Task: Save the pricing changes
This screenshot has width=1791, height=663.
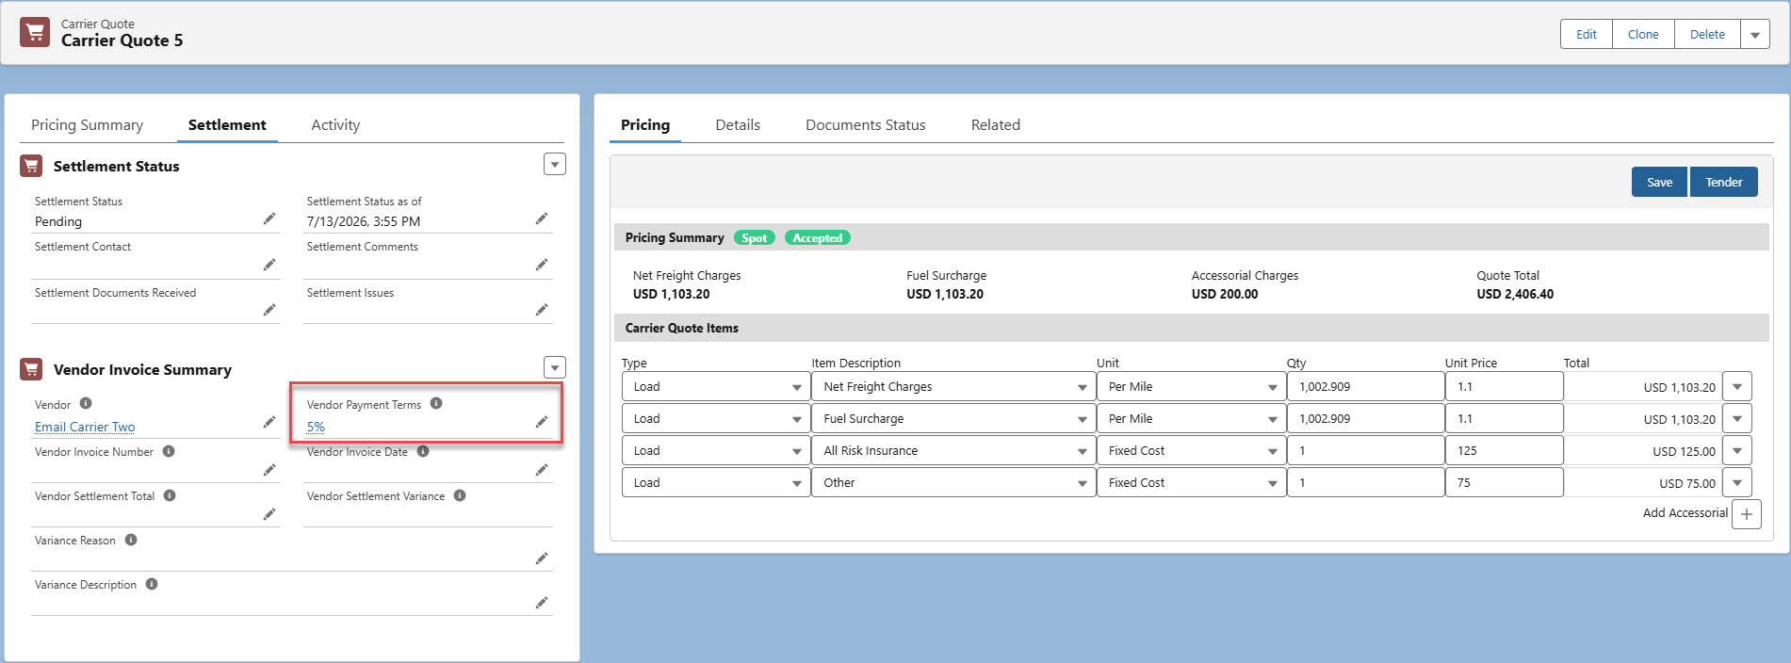Action: pos(1659,183)
